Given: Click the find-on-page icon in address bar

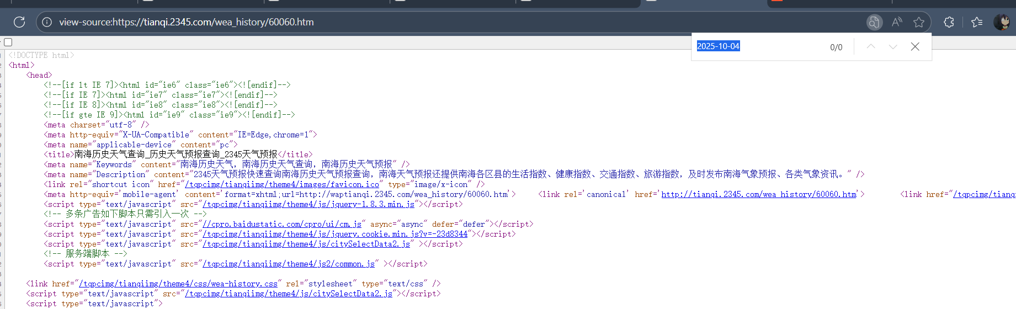Looking at the screenshot, I should [x=874, y=22].
